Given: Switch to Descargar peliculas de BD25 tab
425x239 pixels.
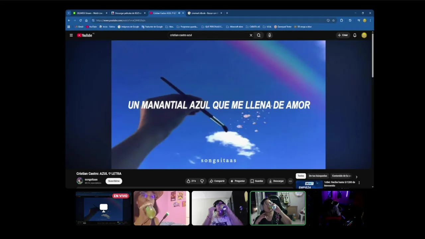Looking at the screenshot, I should tap(128, 13).
